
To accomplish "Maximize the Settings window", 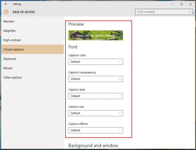I will (182, 4).
